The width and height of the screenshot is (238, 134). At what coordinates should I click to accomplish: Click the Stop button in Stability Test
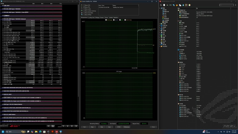click(x=92, y=127)
